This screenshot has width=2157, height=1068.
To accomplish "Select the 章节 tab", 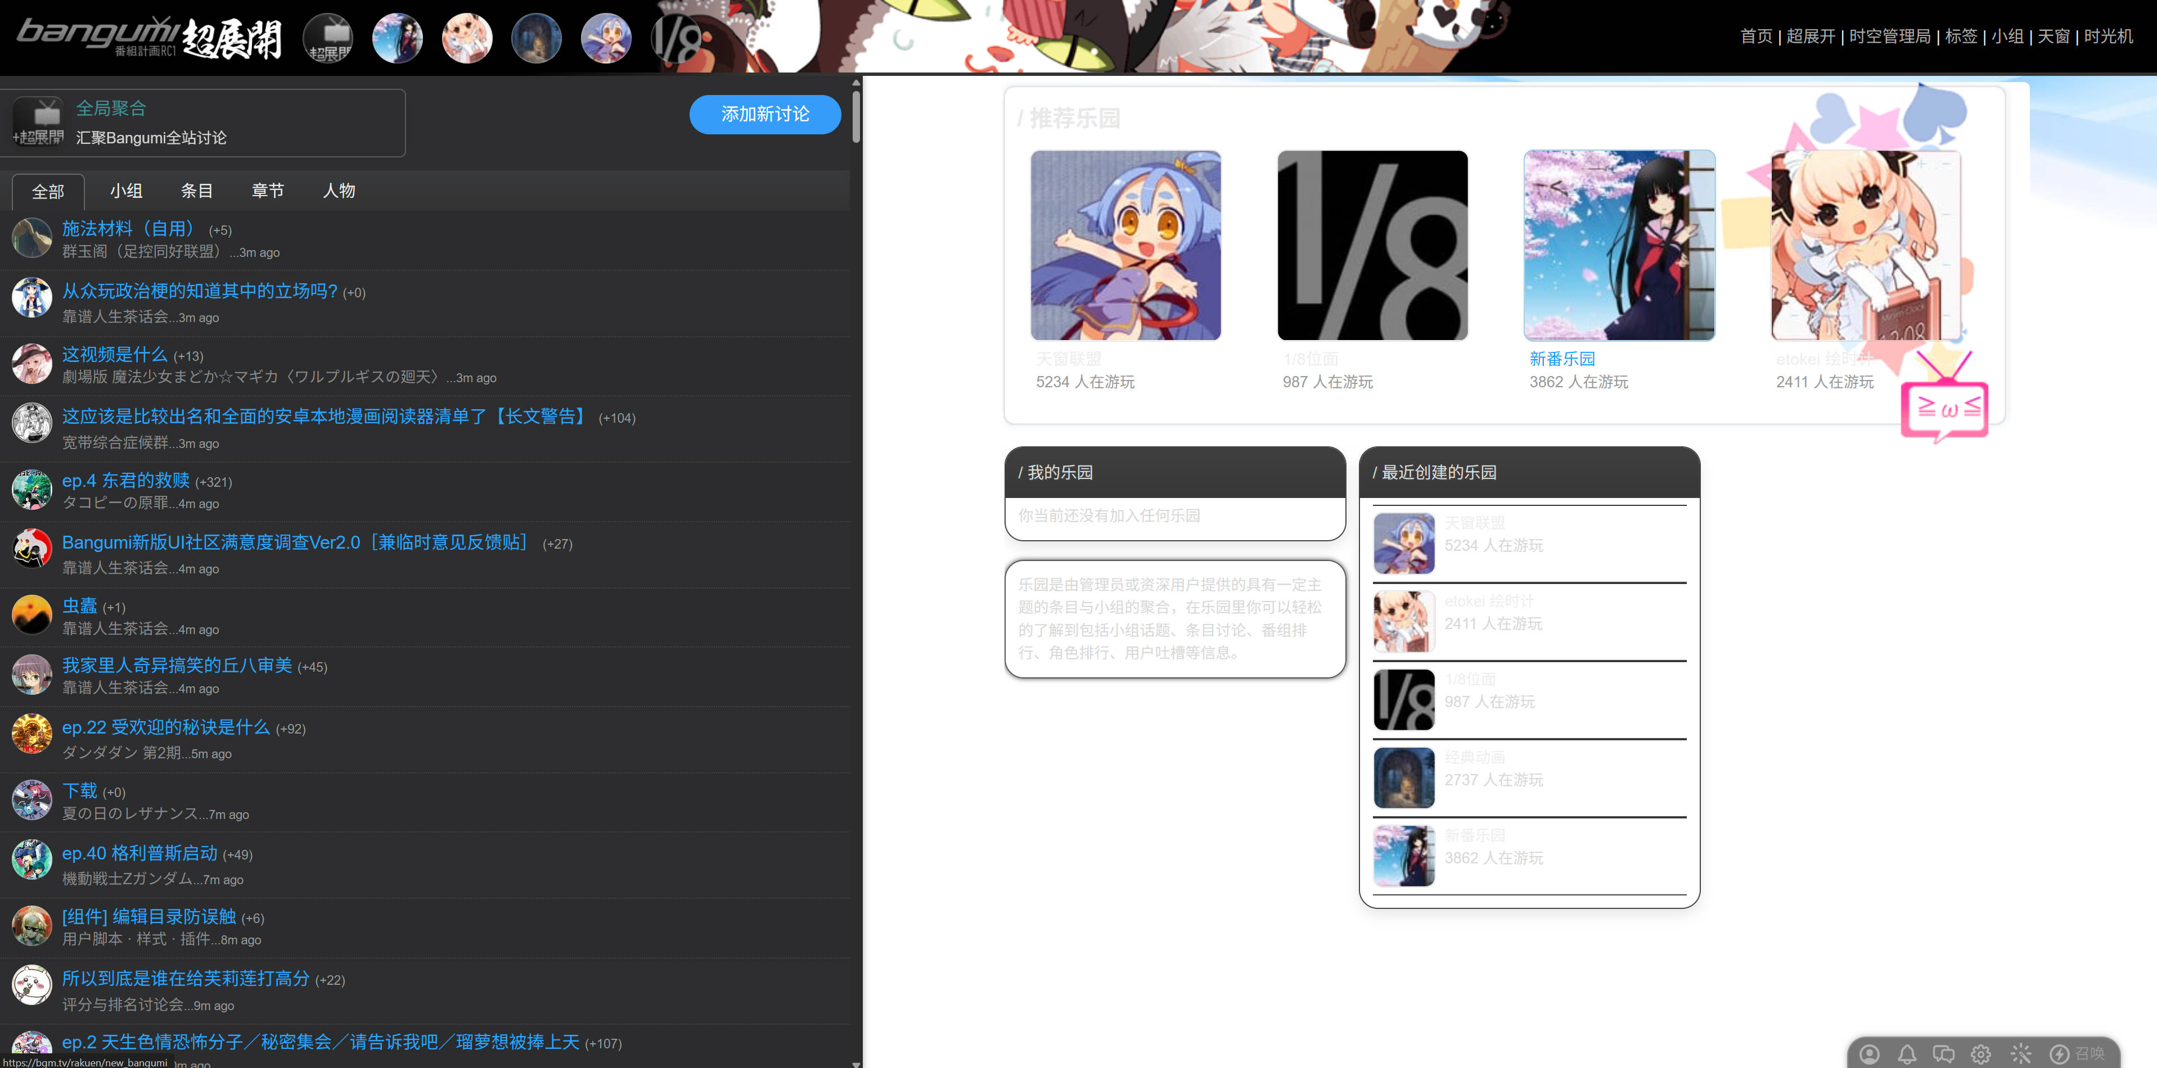I will coord(268,191).
